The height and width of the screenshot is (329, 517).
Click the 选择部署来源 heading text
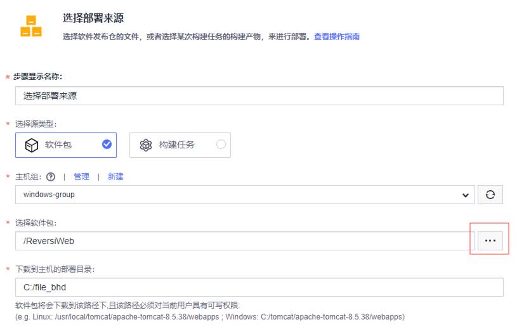coord(93,18)
